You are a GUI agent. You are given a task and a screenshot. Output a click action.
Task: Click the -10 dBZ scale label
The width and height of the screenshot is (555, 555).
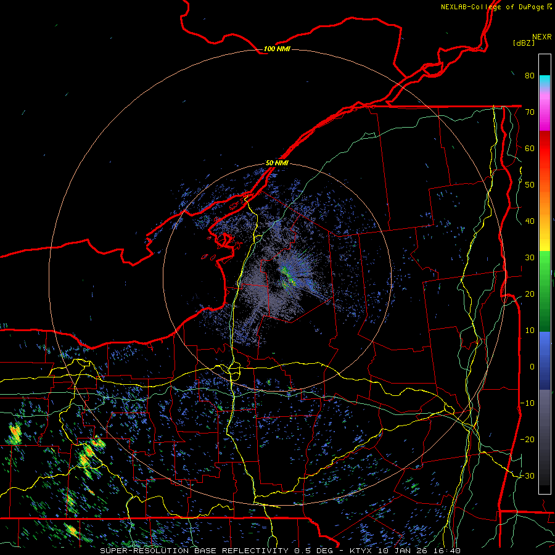(x=527, y=403)
